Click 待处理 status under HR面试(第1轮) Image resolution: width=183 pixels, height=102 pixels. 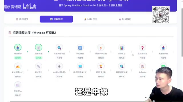click(59, 76)
